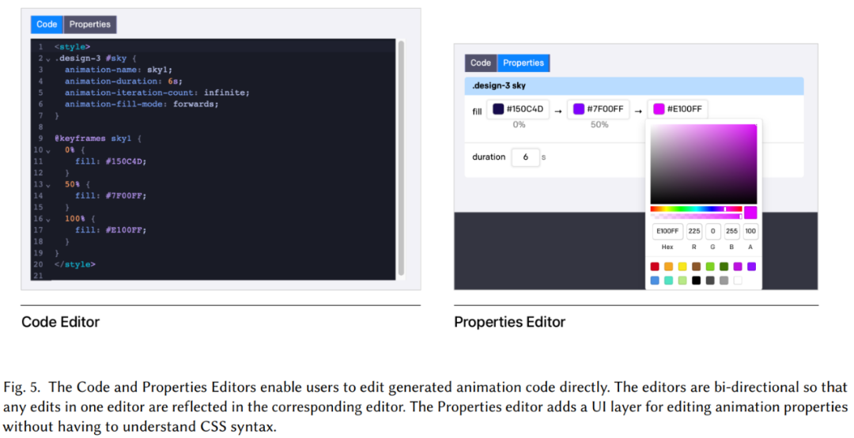
Task: Fold the 0% keyframe block on line 10
Action: 48,150
